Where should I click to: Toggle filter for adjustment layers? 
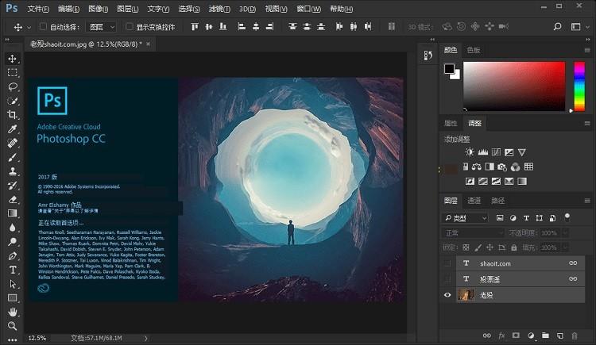(x=513, y=218)
